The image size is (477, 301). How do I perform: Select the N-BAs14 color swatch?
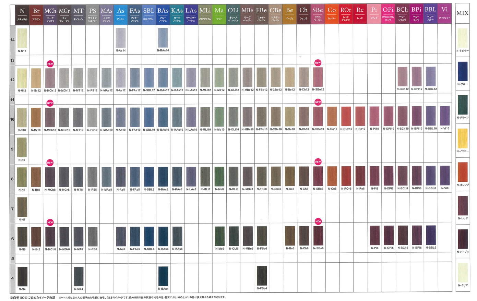163,38
